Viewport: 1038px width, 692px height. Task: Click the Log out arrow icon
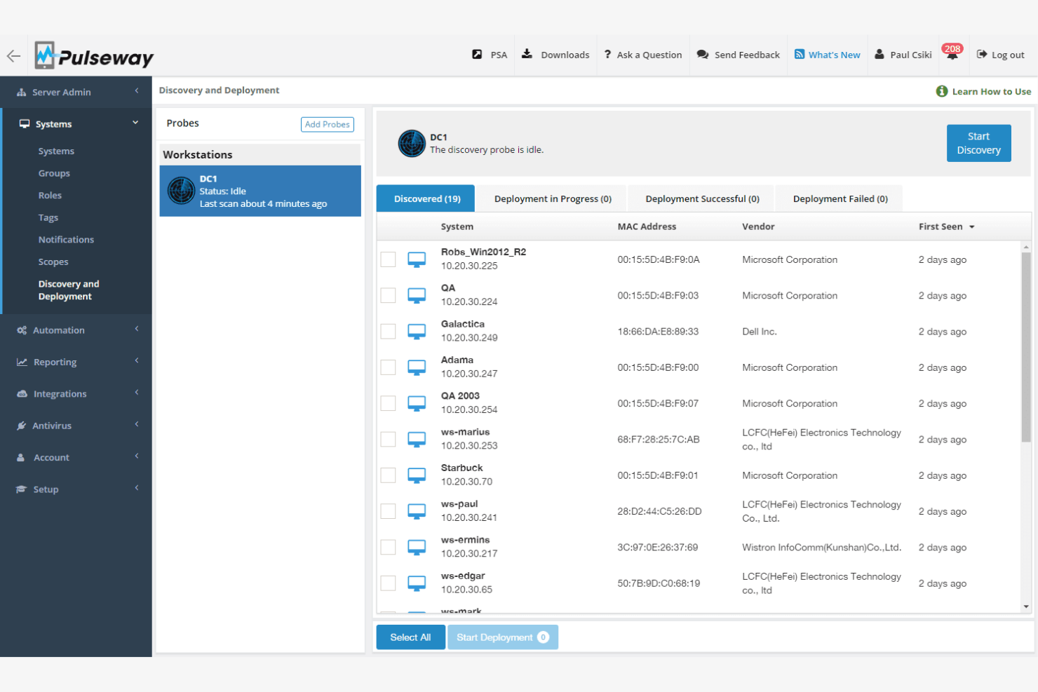pos(982,54)
